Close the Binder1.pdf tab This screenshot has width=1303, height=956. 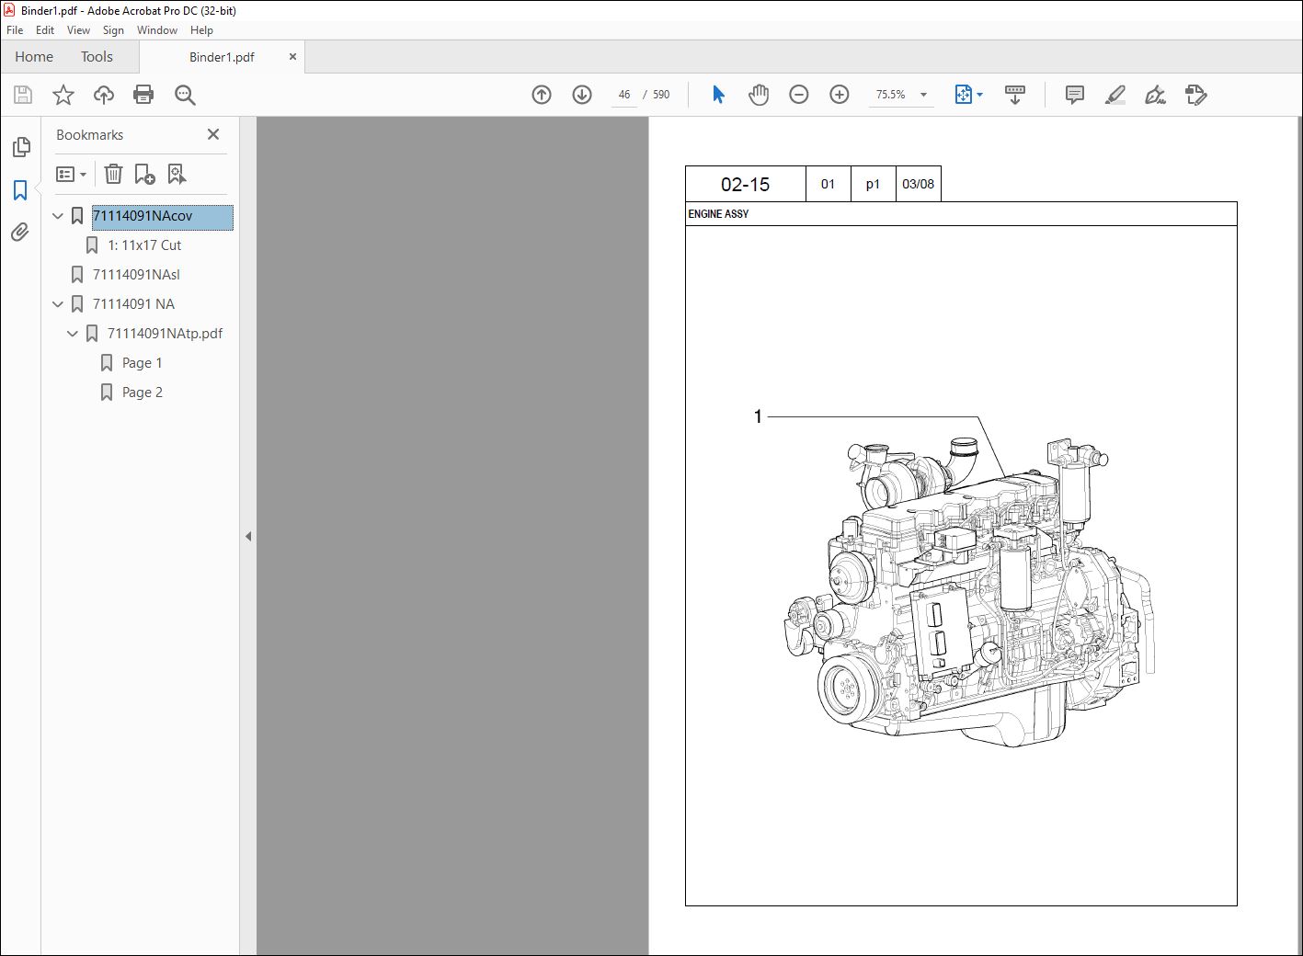click(292, 57)
